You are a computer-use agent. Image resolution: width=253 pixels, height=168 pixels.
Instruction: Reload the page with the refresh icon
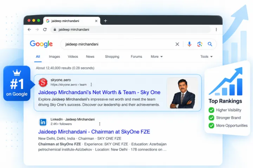coord(45,29)
